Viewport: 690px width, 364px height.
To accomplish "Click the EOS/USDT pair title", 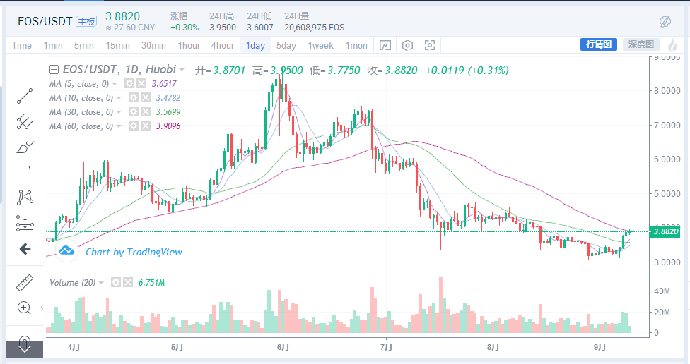I will point(45,21).
